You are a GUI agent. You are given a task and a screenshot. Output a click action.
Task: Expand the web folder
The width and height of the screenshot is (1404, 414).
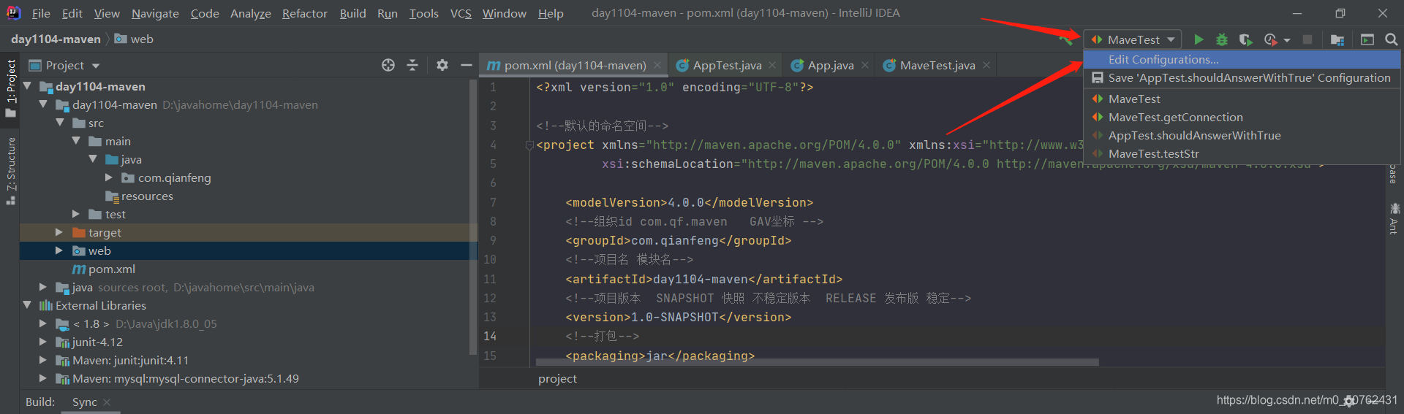point(59,250)
